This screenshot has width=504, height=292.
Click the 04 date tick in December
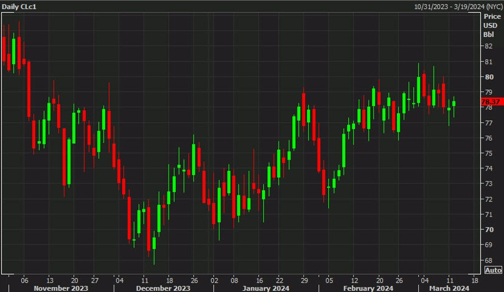pos(119,280)
